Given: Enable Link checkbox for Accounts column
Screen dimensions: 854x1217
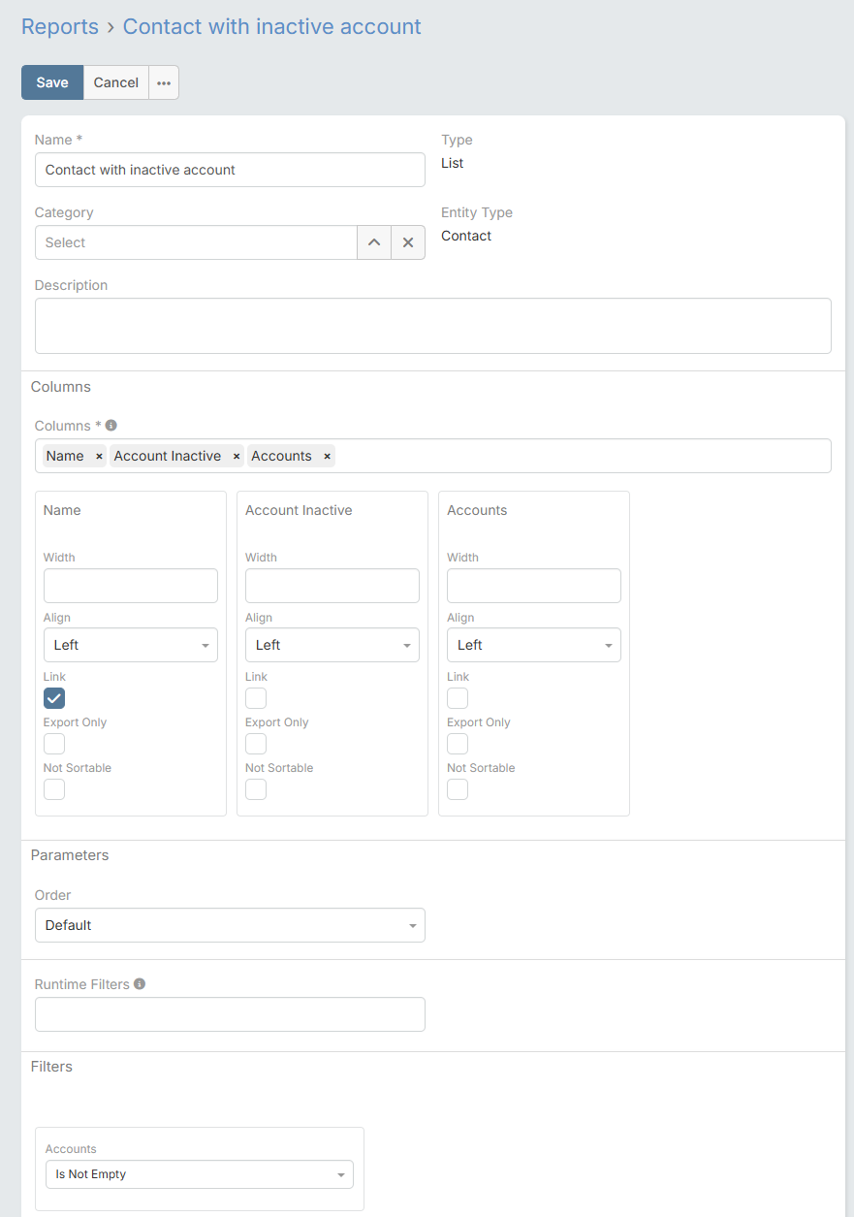Looking at the screenshot, I should (458, 698).
